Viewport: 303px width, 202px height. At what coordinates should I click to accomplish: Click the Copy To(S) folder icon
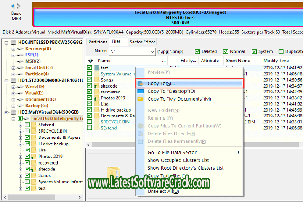(x=141, y=84)
